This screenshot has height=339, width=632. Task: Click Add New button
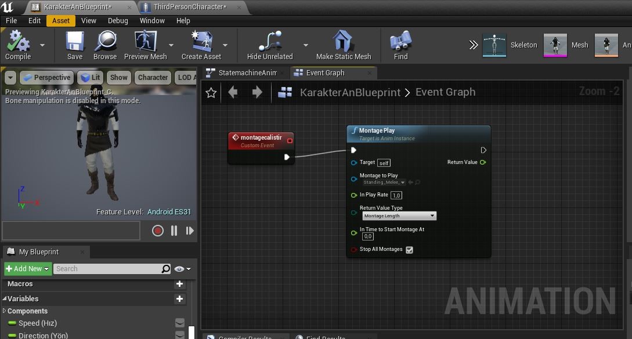pyautogui.click(x=28, y=269)
